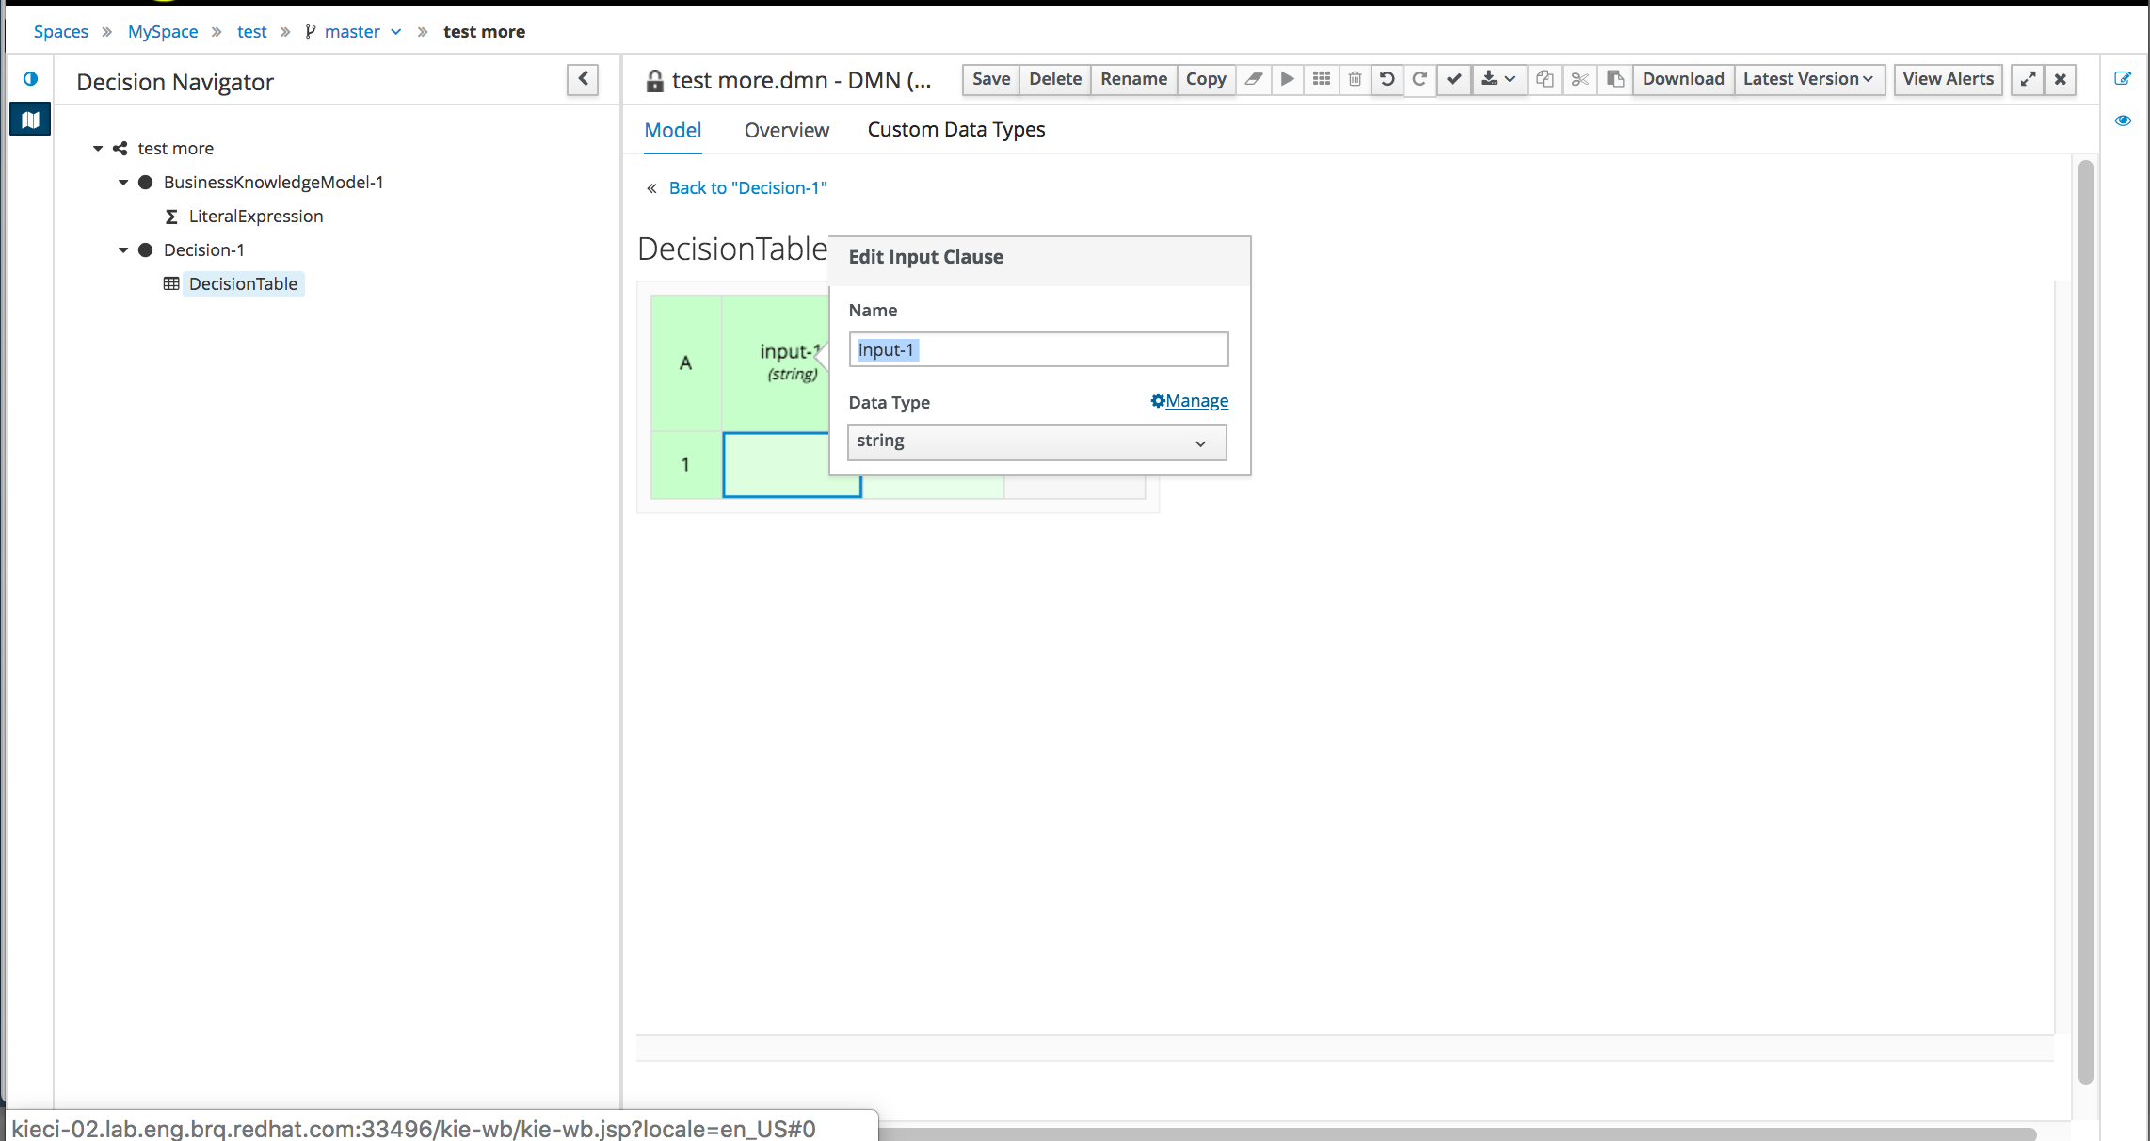The width and height of the screenshot is (2150, 1141).
Task: Open the string Data Type dropdown
Action: 1036,442
